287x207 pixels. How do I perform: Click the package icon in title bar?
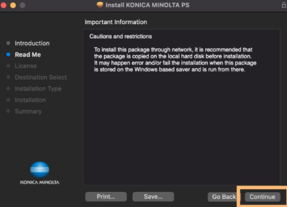click(100, 5)
